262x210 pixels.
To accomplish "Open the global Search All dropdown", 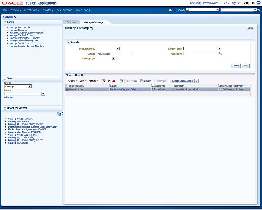I will tap(217, 10).
